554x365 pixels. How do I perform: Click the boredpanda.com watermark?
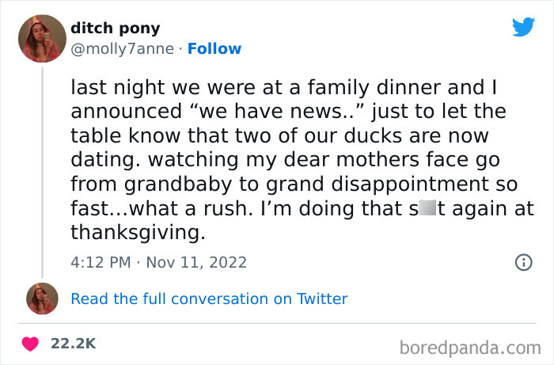tap(470, 346)
